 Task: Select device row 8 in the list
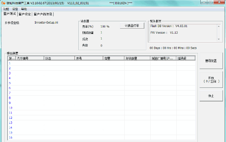pos(102,98)
